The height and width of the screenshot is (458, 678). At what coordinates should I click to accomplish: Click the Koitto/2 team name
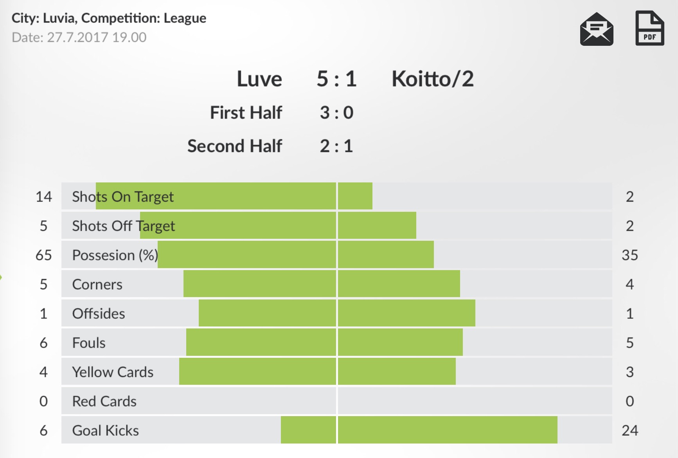coord(432,79)
